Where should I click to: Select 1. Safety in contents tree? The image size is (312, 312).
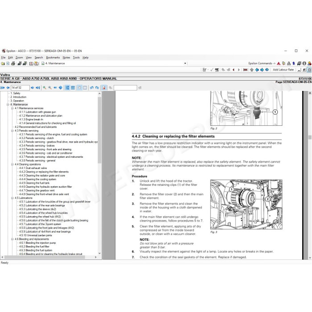[x=15, y=93]
